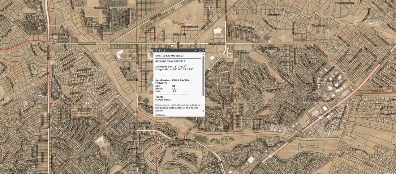Close the parcel info popup
The image size is (396, 174).
coord(203,50)
